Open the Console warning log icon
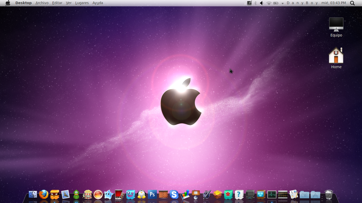The height and width of the screenshot is (203, 362). [283, 195]
